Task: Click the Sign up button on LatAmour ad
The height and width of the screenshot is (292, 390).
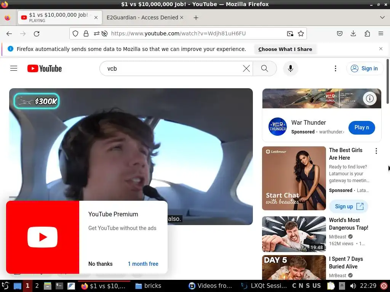Action: pos(348,206)
